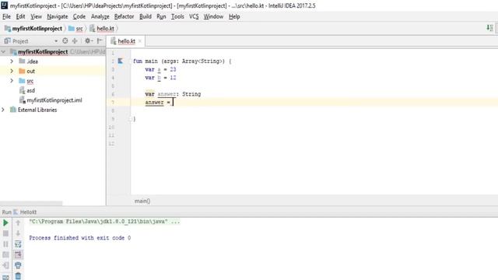
Task: Open the Run menu
Action: point(161,16)
